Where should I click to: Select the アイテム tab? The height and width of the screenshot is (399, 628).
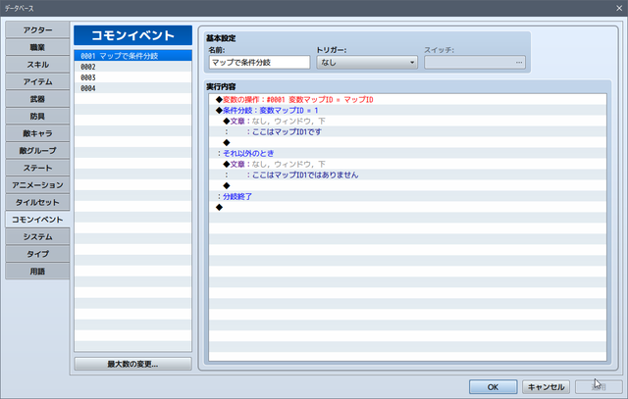click(x=37, y=81)
